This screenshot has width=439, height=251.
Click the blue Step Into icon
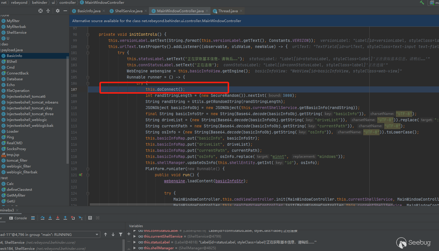point(50,218)
